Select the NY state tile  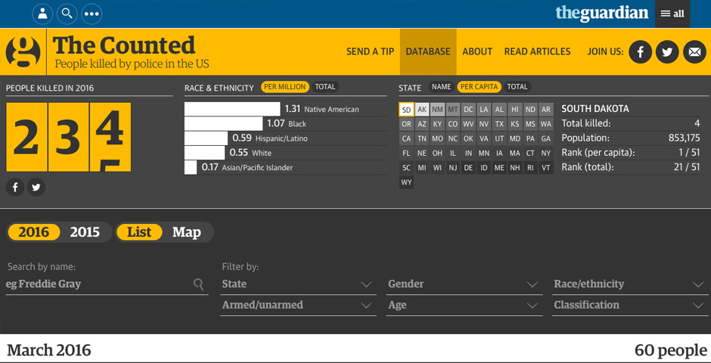546,154
